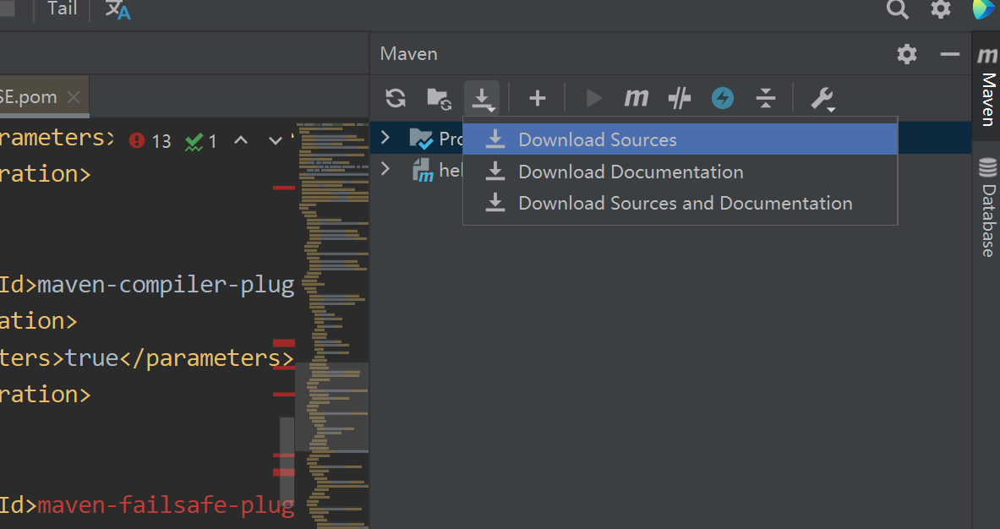Open the Maven side tab
Image resolution: width=1000 pixels, height=529 pixels.
(x=987, y=85)
